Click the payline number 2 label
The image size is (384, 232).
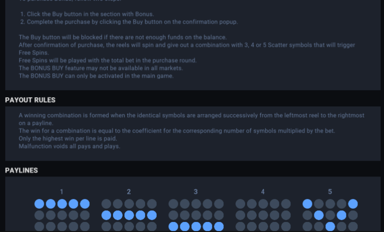pos(129,192)
